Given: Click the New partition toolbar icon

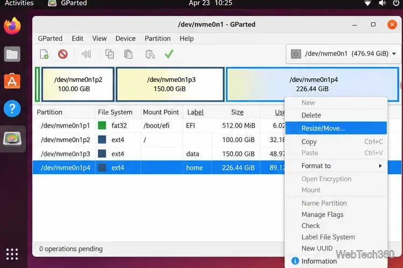Looking at the screenshot, I should 44,54.
